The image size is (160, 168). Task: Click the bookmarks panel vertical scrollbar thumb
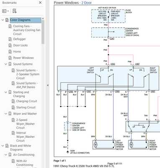(x=43, y=32)
